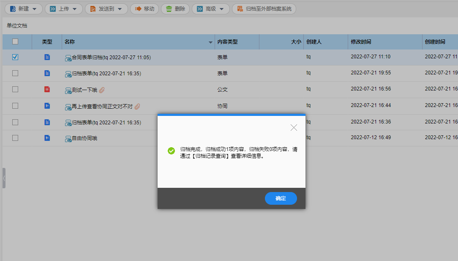Click the 确定 button in the dialog
The height and width of the screenshot is (261, 458).
[x=281, y=198]
